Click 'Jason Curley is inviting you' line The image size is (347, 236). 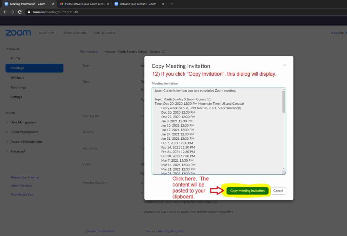(196, 91)
